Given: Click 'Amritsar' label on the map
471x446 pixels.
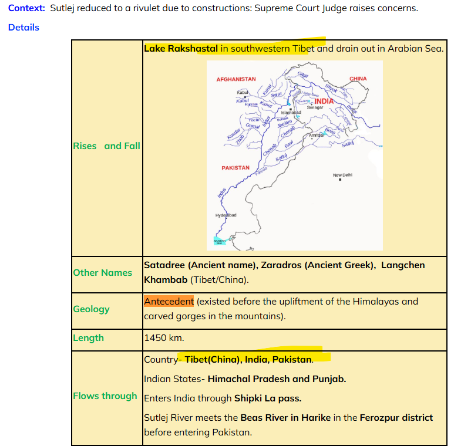Looking at the screenshot, I should [317, 136].
